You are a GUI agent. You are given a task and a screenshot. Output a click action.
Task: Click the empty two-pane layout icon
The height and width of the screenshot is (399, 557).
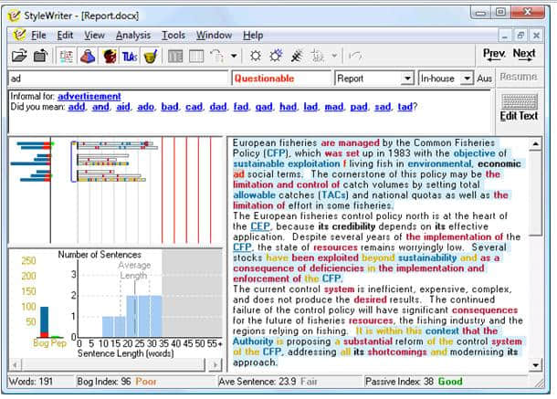(196, 56)
